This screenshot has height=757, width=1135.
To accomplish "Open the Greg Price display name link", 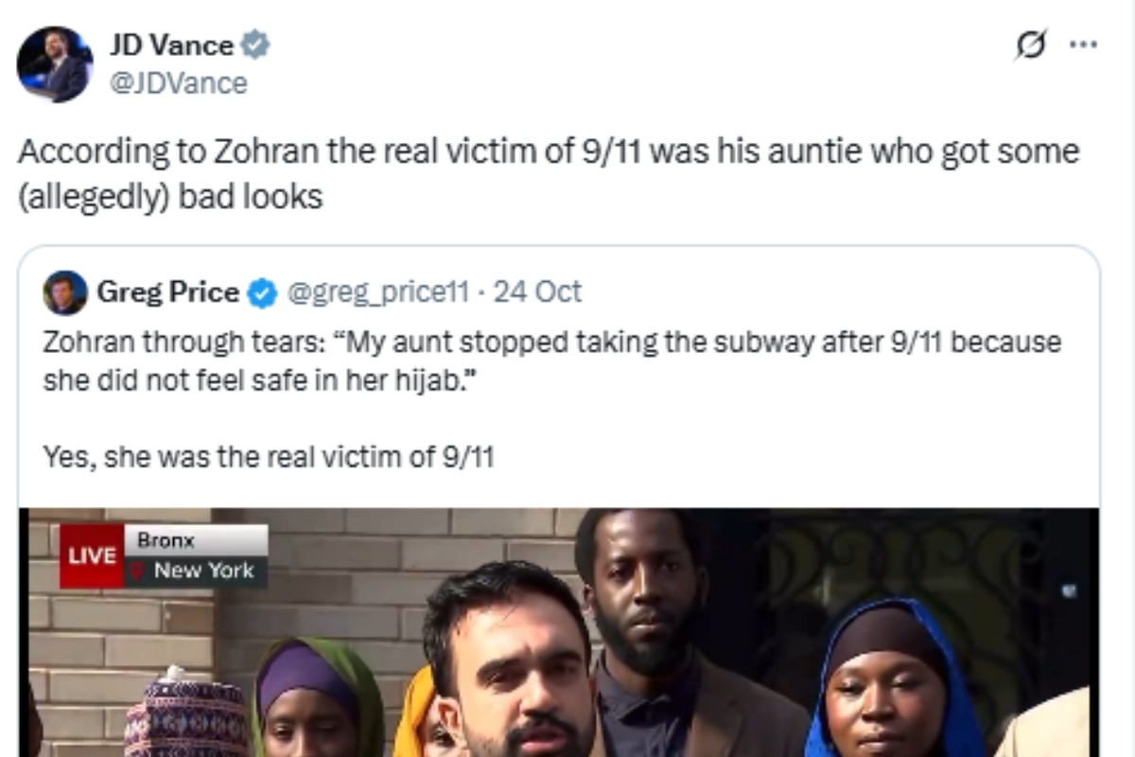I will [167, 292].
